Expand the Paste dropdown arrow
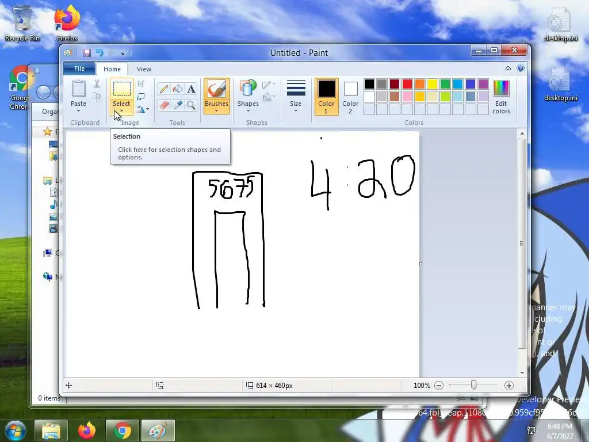 tap(78, 111)
